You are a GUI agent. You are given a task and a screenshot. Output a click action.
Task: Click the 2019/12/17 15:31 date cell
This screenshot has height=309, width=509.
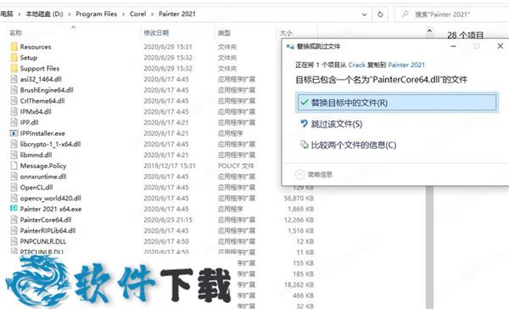click(170, 166)
